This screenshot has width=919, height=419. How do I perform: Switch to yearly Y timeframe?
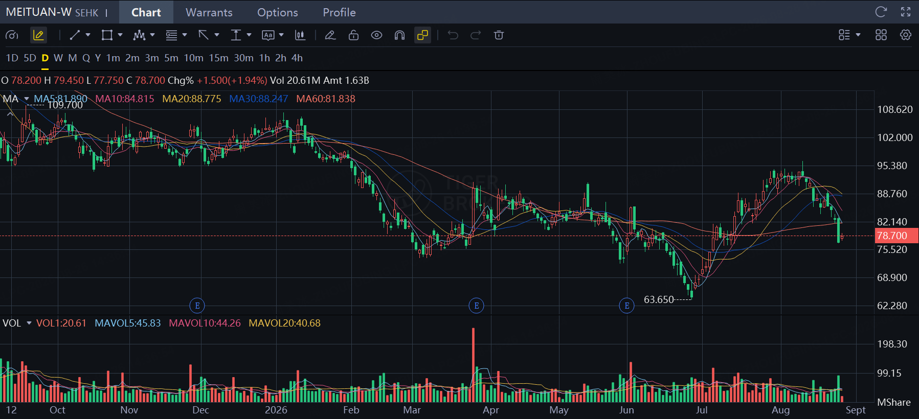98,58
